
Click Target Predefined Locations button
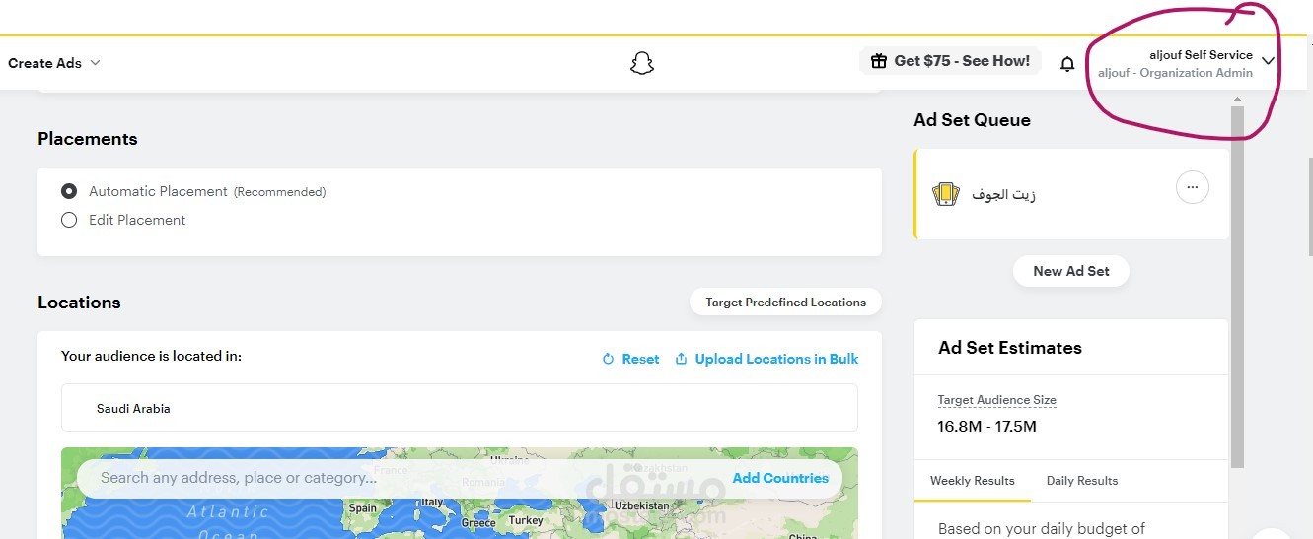(785, 303)
